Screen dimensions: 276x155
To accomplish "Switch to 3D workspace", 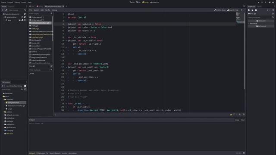I will pos(138,2).
